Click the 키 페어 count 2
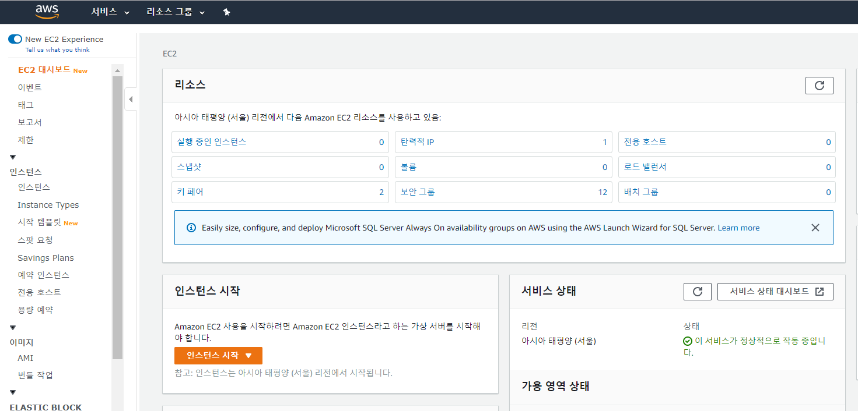858x411 pixels. (381, 192)
